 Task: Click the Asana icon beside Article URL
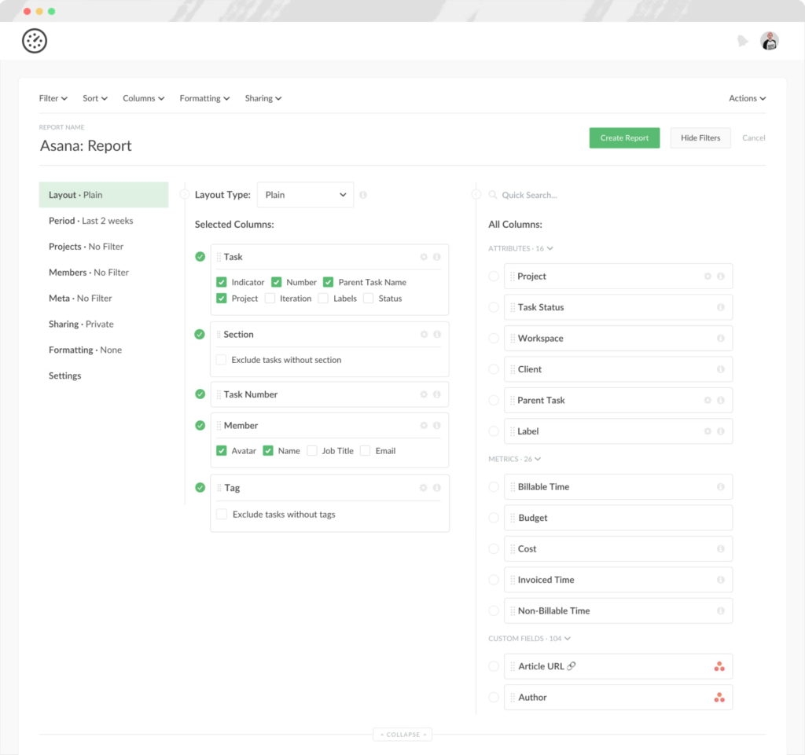tap(719, 666)
